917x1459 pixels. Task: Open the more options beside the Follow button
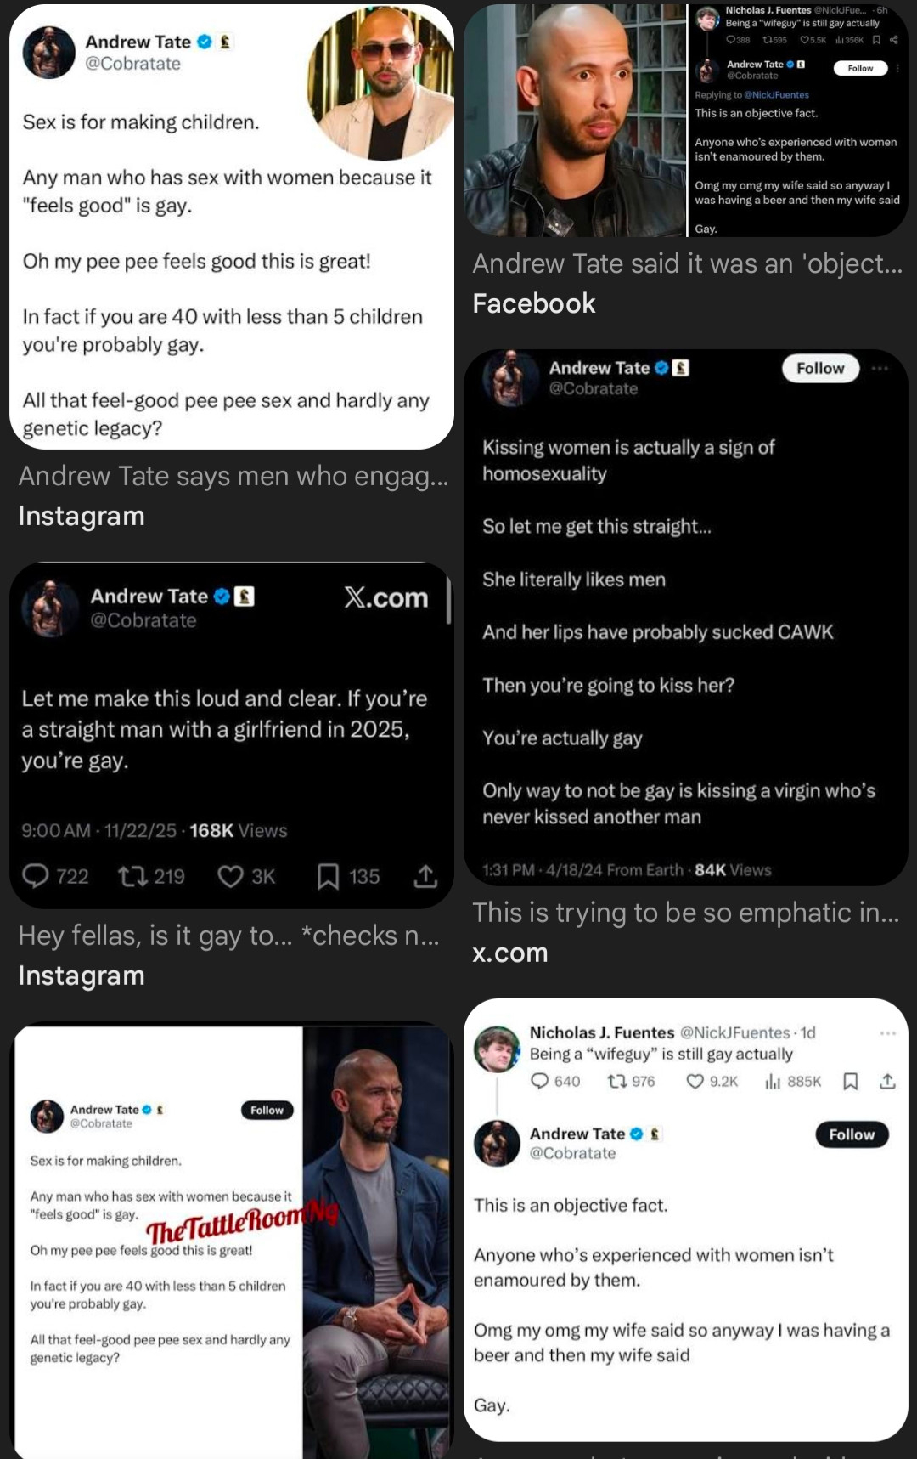pos(880,368)
